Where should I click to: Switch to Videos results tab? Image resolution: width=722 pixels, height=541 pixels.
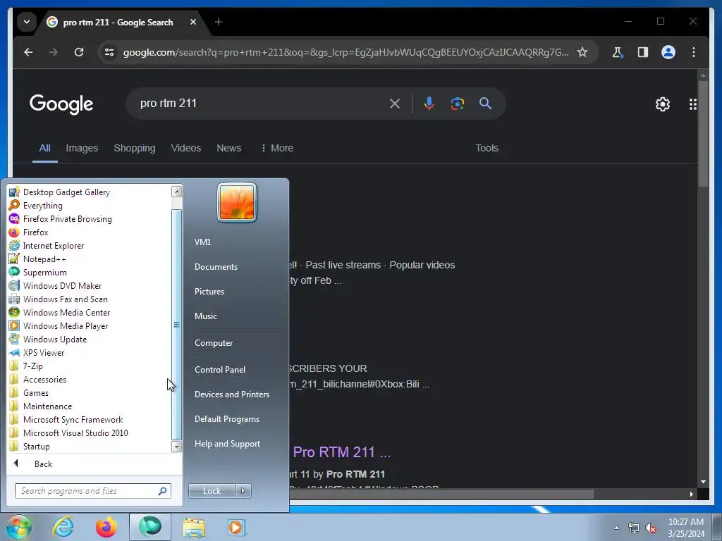point(186,148)
